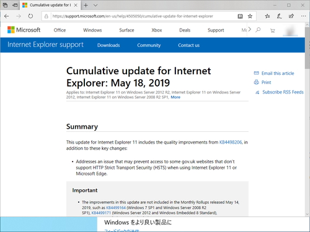Screen dimensions: 310x232
Task: Click the page title Cumulative update for Internet Explorer
Action: [x=138, y=77]
